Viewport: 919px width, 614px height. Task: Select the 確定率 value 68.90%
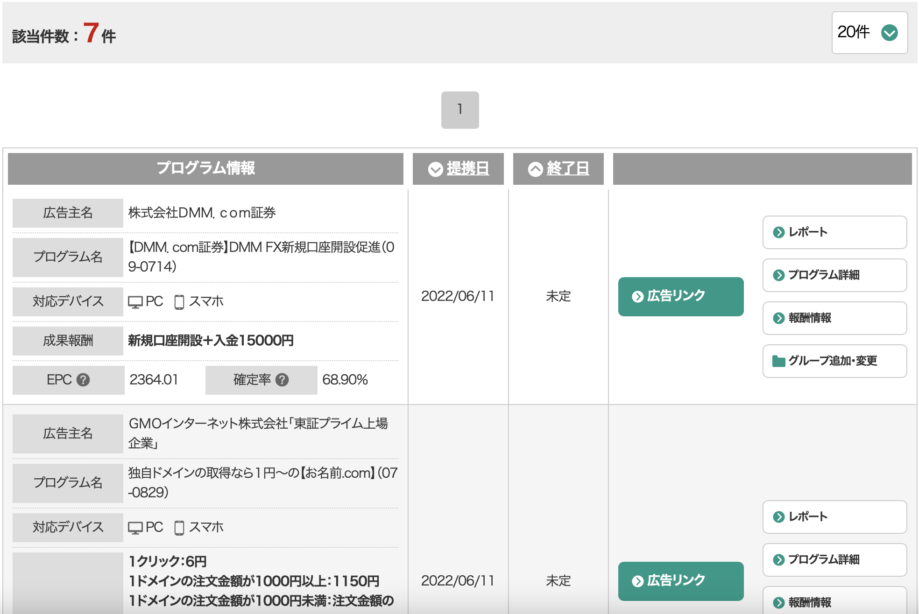click(345, 380)
